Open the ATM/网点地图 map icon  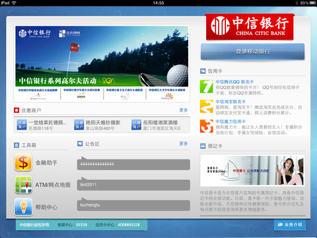tap(23, 184)
